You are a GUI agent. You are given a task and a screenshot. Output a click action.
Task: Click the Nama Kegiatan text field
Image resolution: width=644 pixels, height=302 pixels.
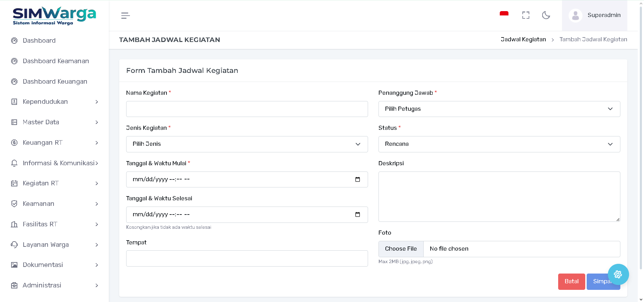click(x=247, y=109)
